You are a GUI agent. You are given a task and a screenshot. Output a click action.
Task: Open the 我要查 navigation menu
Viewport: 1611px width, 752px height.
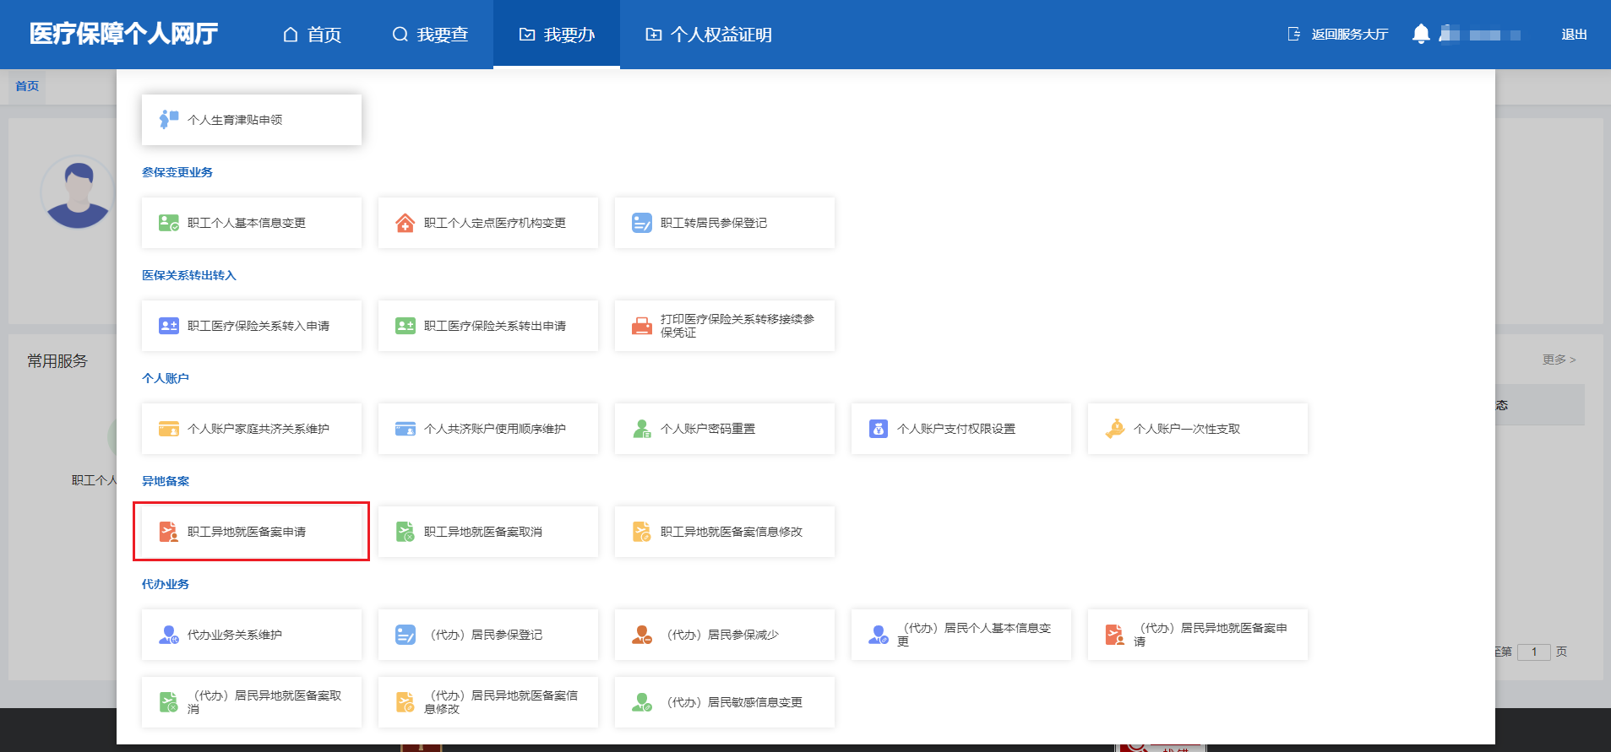(x=430, y=35)
